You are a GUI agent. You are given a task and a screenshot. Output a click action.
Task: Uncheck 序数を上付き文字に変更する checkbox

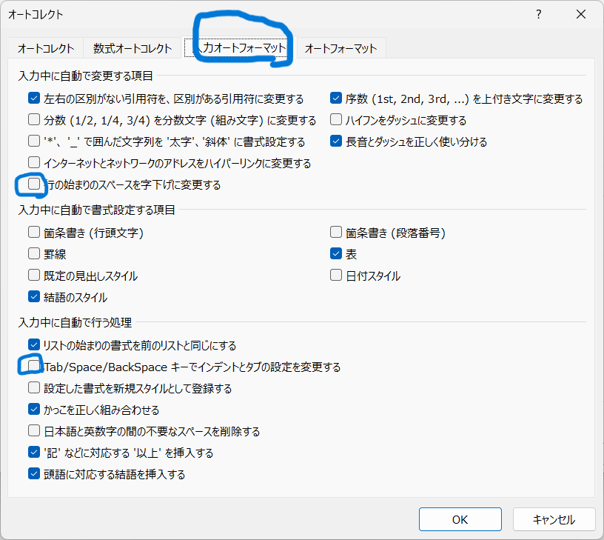336,99
